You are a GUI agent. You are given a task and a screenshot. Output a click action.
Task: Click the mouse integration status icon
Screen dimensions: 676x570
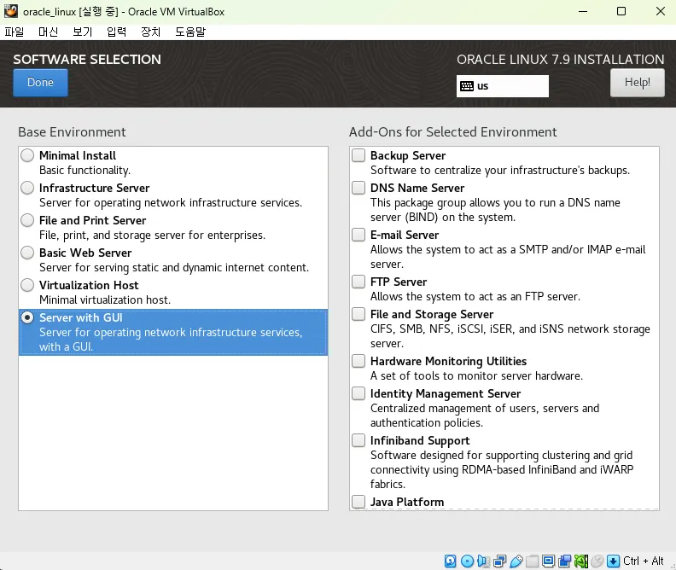tap(597, 561)
